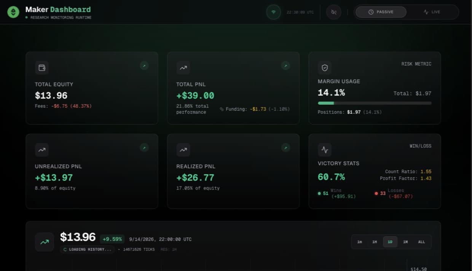Click the shield icon on Margin Usage card
This screenshot has width=472, height=271.
[x=325, y=68]
